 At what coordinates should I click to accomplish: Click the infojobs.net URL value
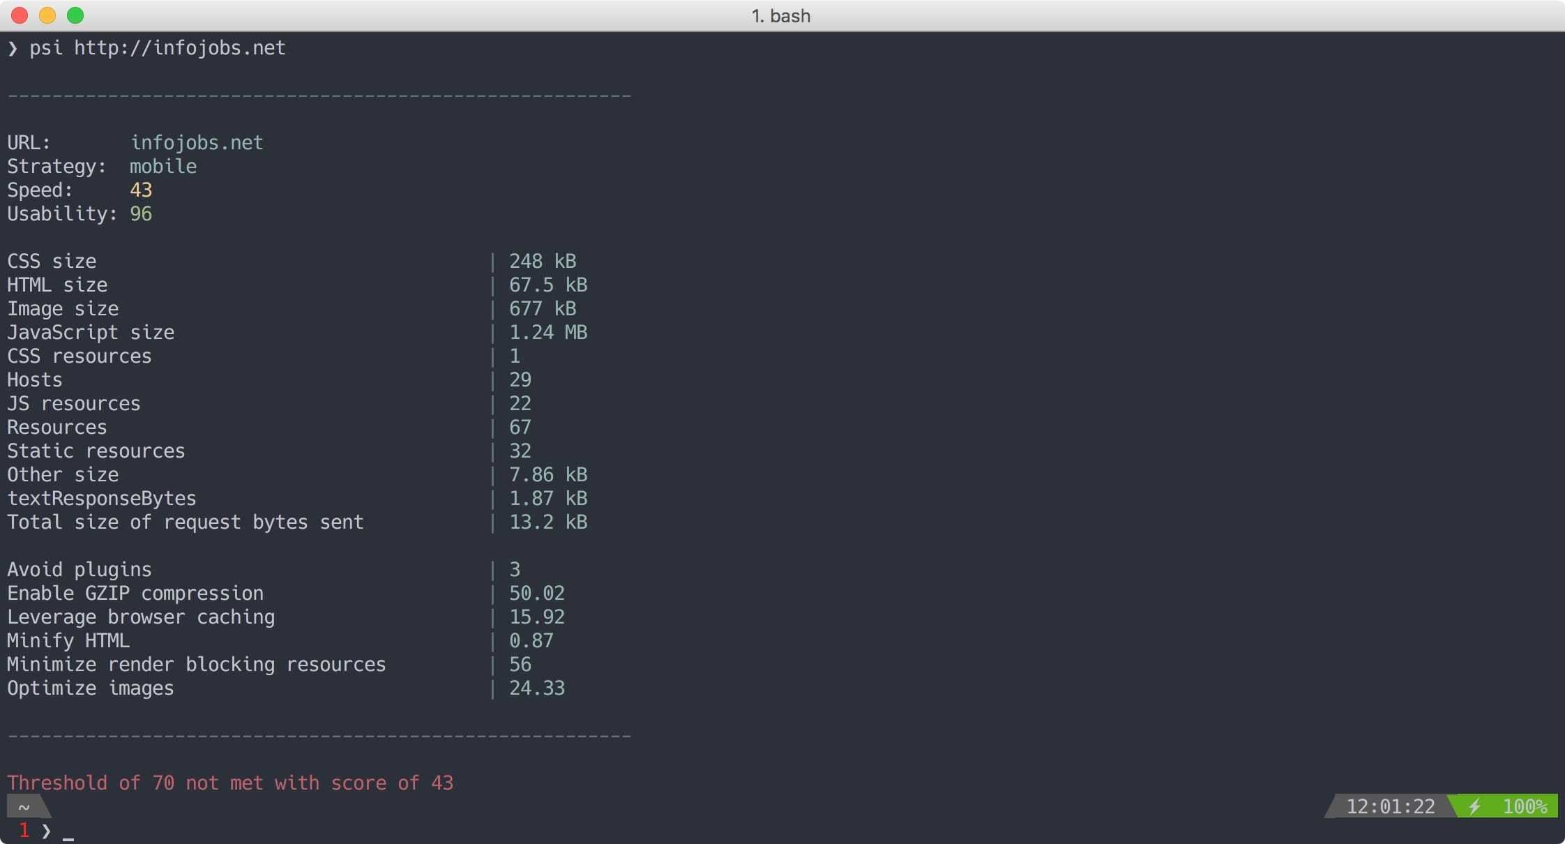click(197, 143)
